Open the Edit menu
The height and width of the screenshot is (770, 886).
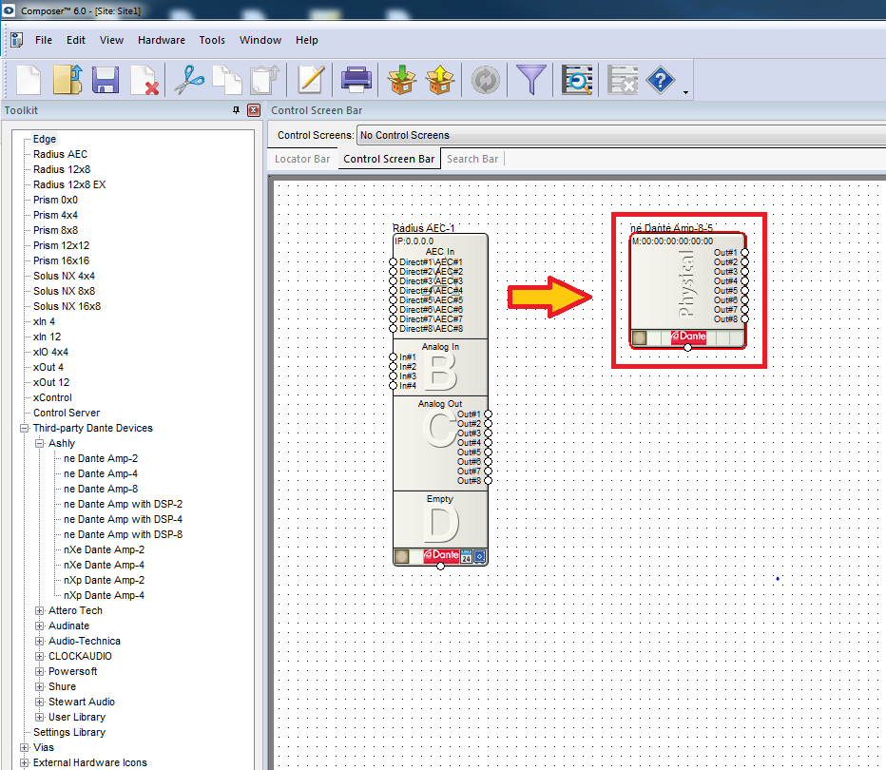tap(76, 40)
